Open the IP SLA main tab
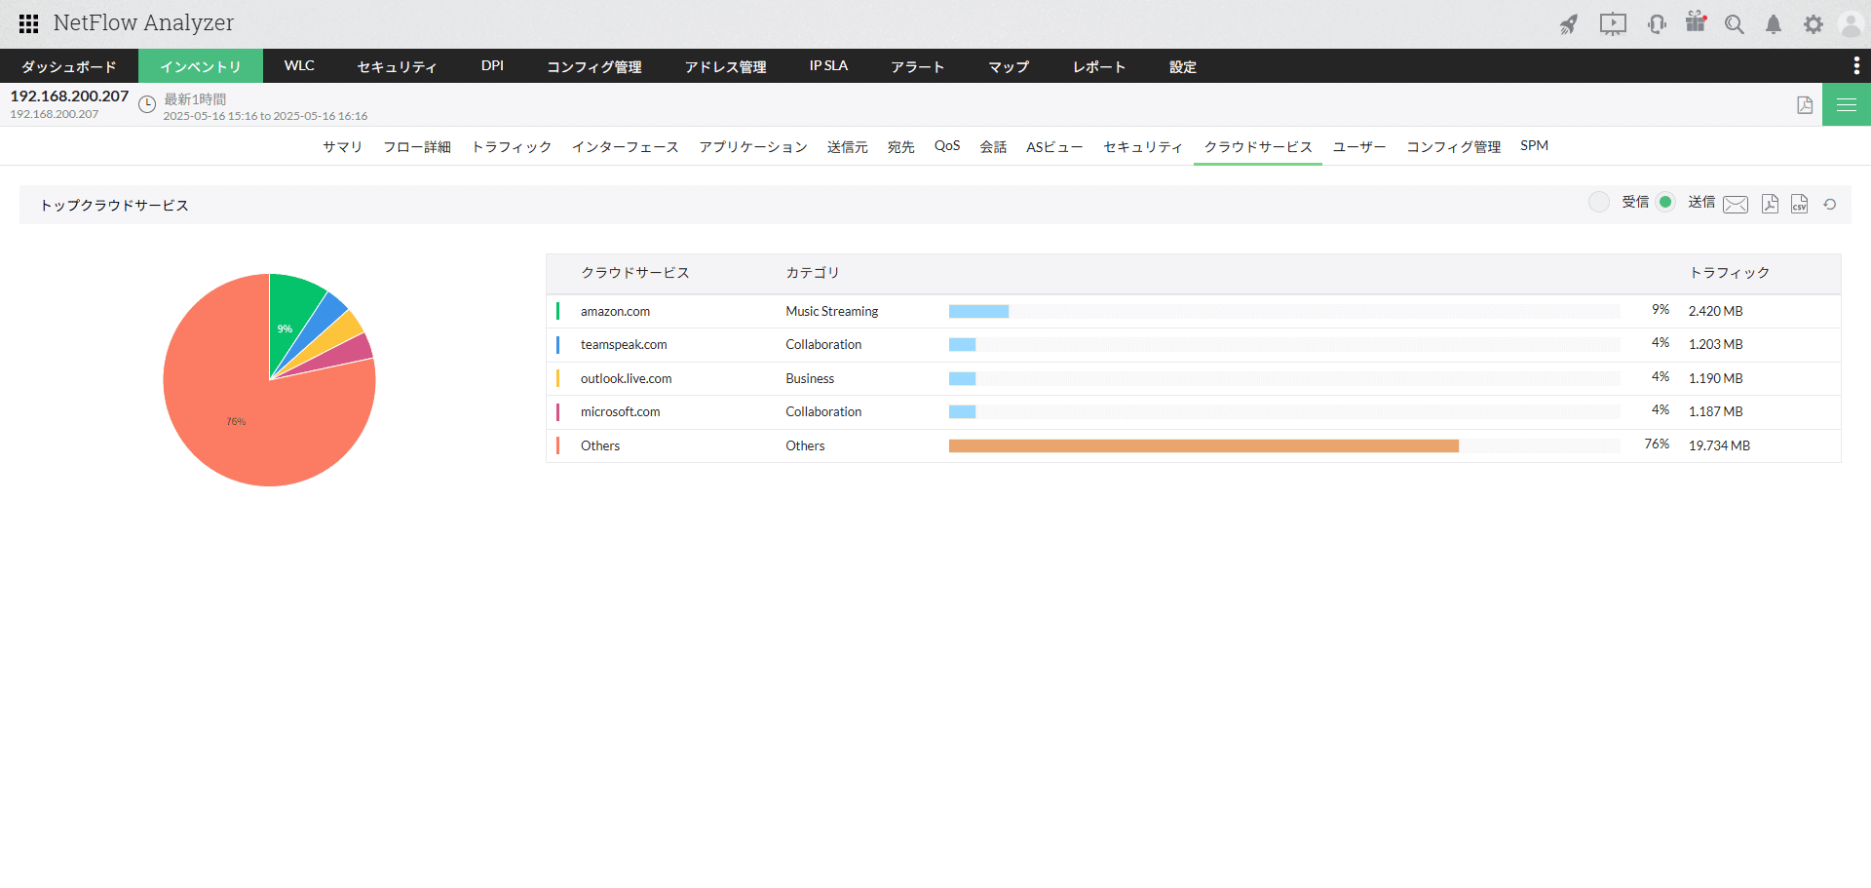The image size is (1871, 888). [x=828, y=66]
